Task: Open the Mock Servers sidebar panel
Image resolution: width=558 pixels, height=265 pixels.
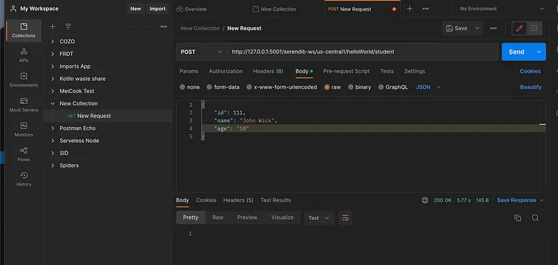Action: [24, 105]
